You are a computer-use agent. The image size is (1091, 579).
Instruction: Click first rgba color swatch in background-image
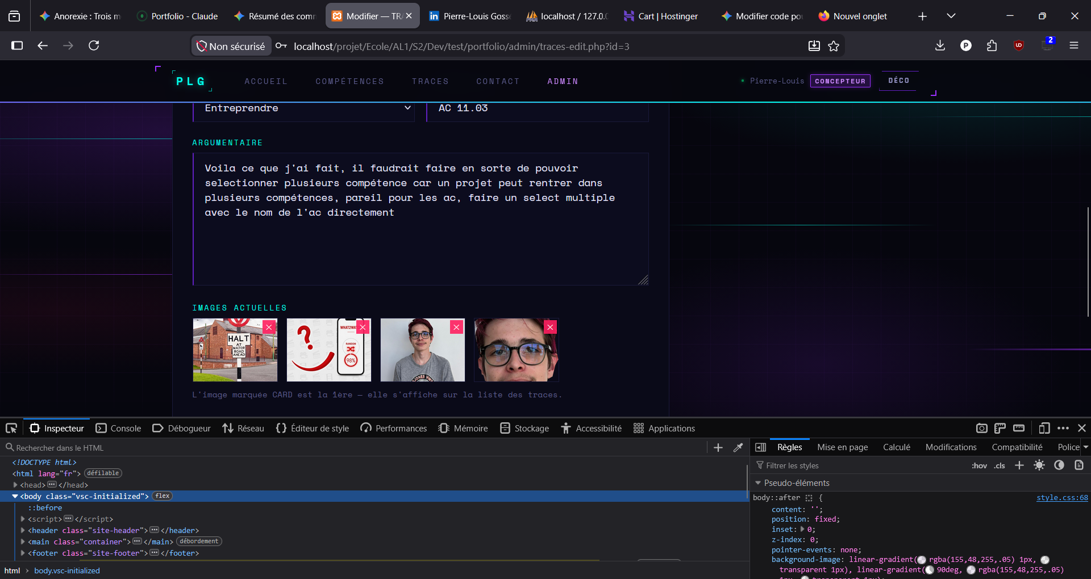coord(922,560)
